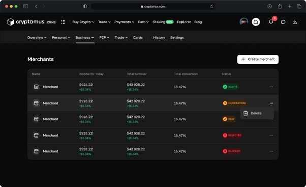The width and height of the screenshot is (306, 187).
Task: Click Safari privacy shield icon
Action: click(85, 6)
